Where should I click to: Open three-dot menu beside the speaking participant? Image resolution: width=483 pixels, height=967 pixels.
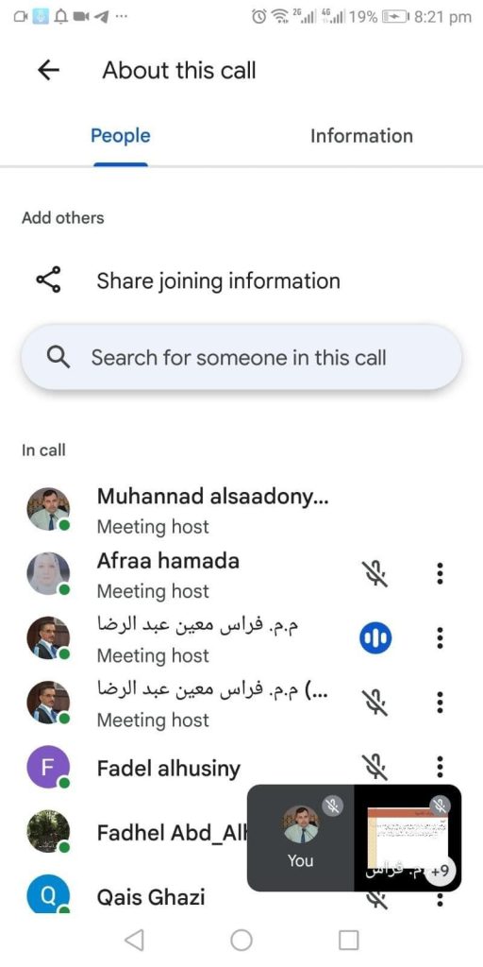coord(440,637)
